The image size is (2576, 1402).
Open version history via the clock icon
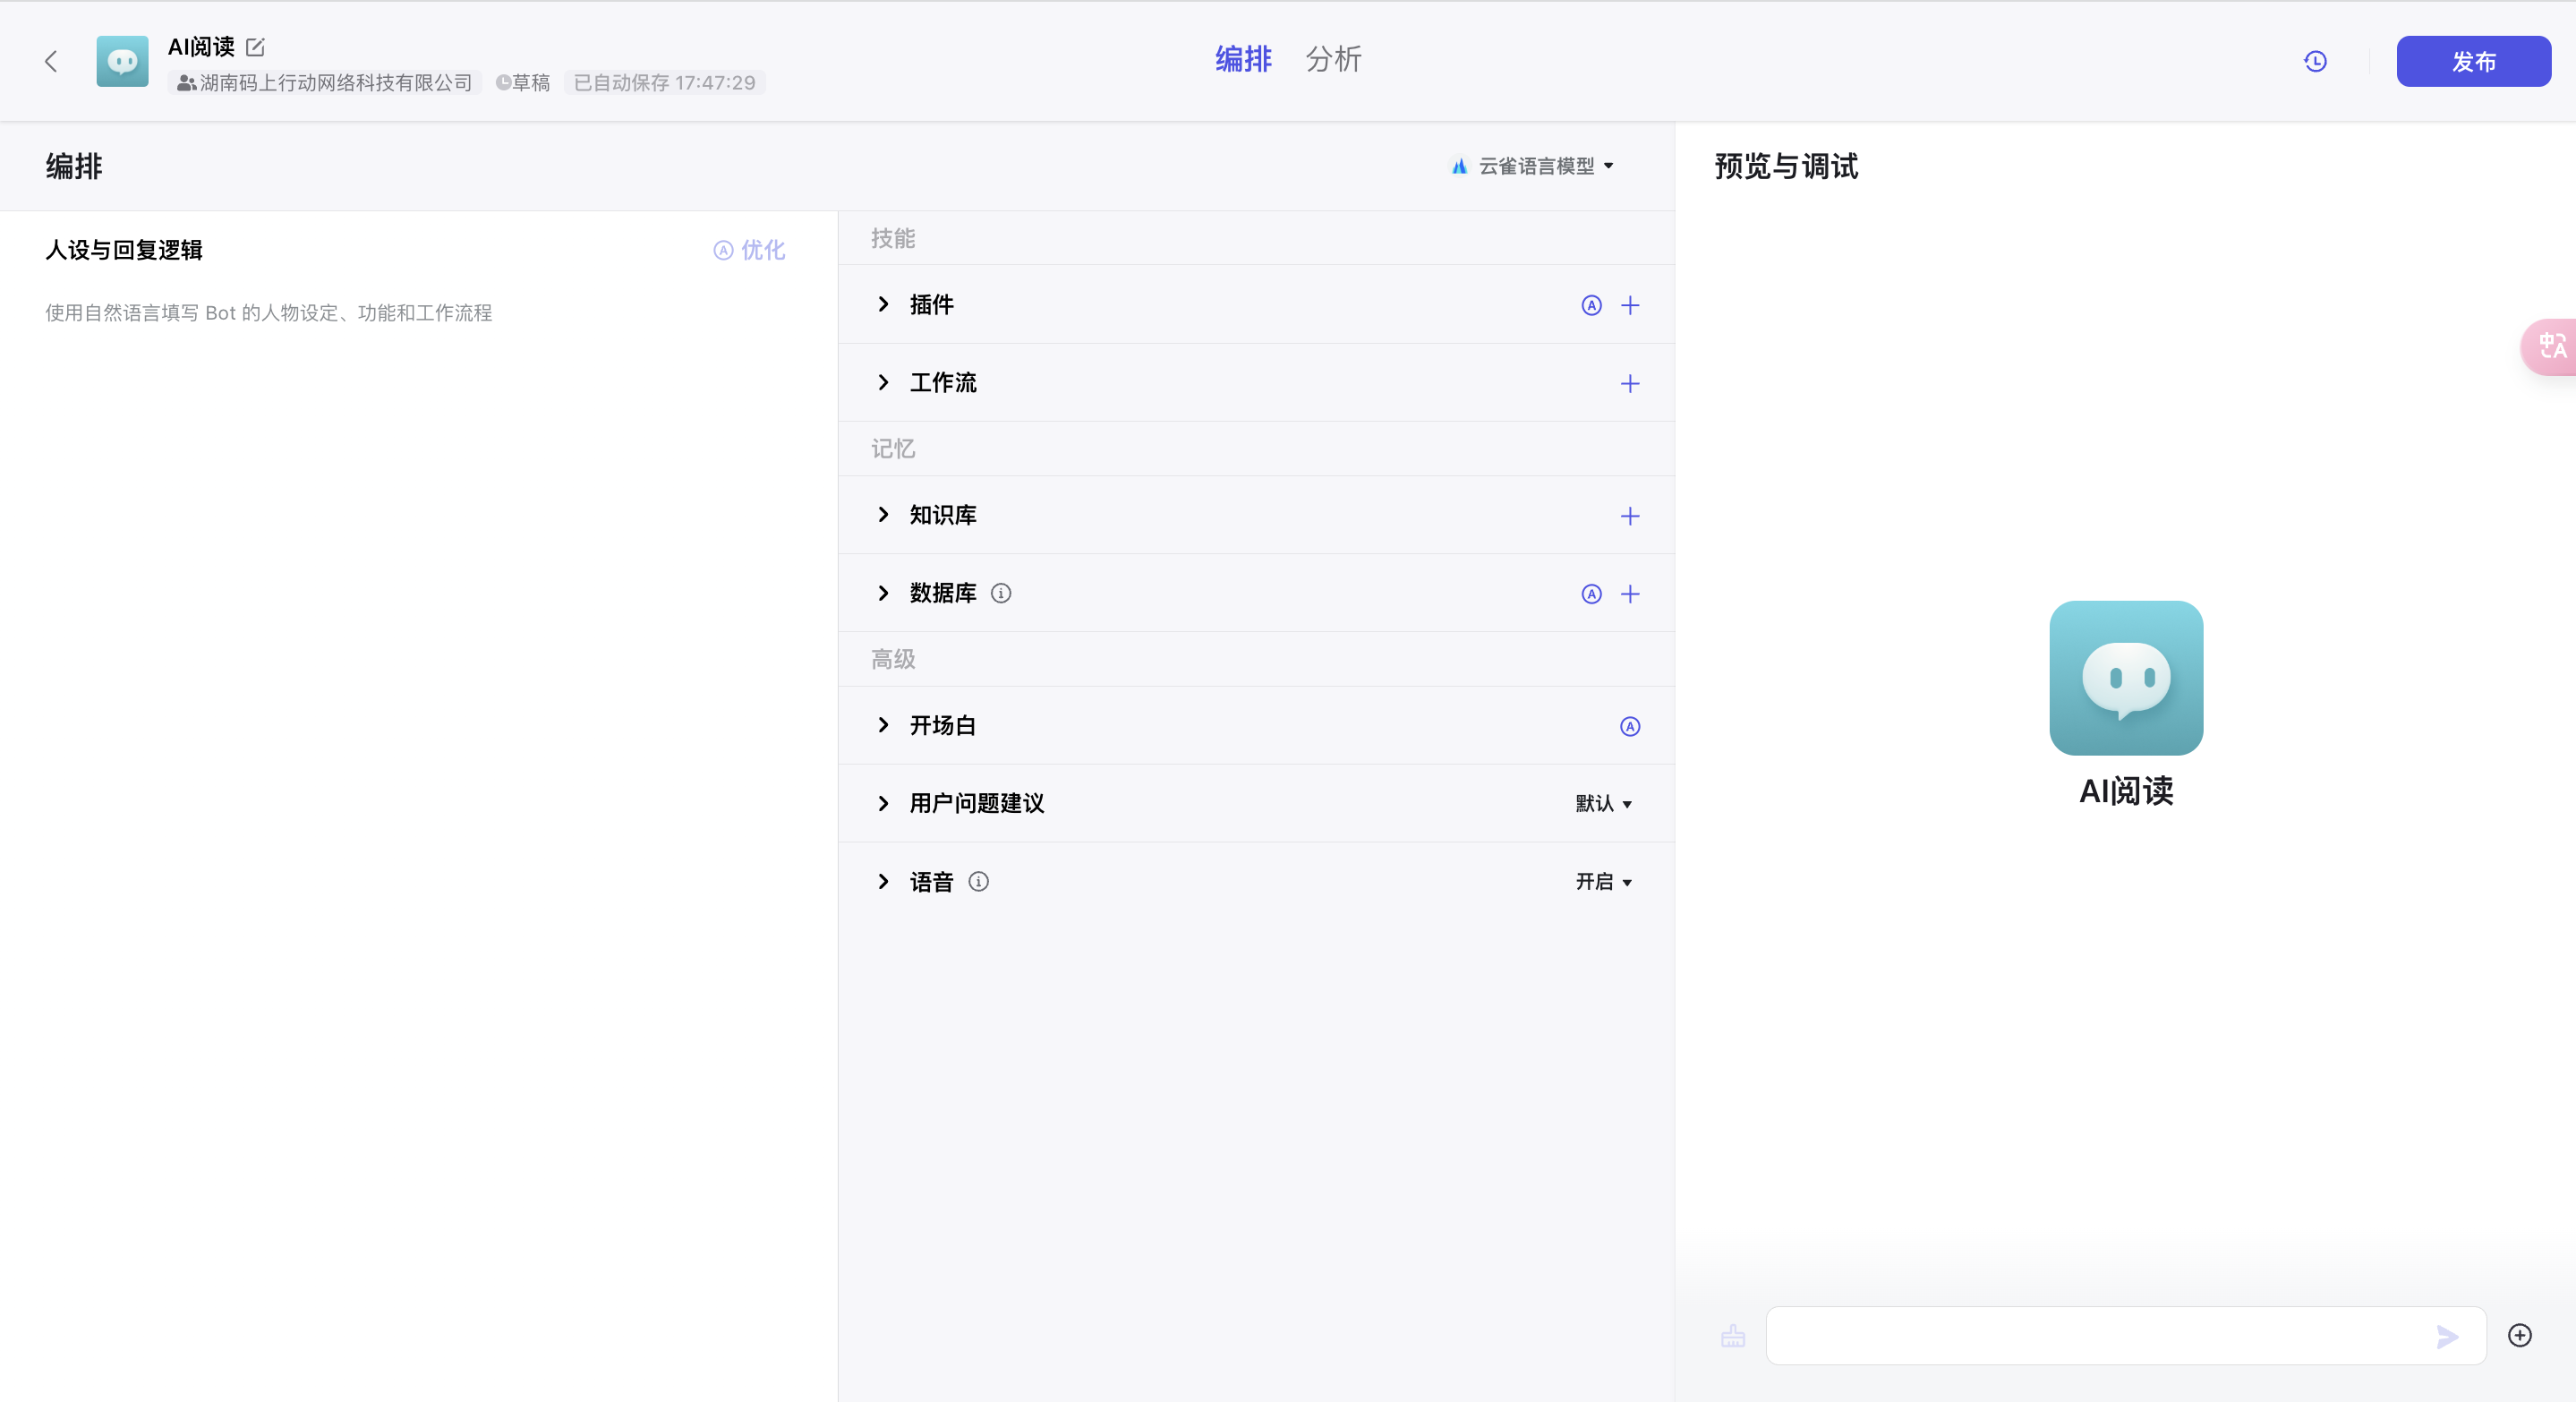click(2315, 61)
